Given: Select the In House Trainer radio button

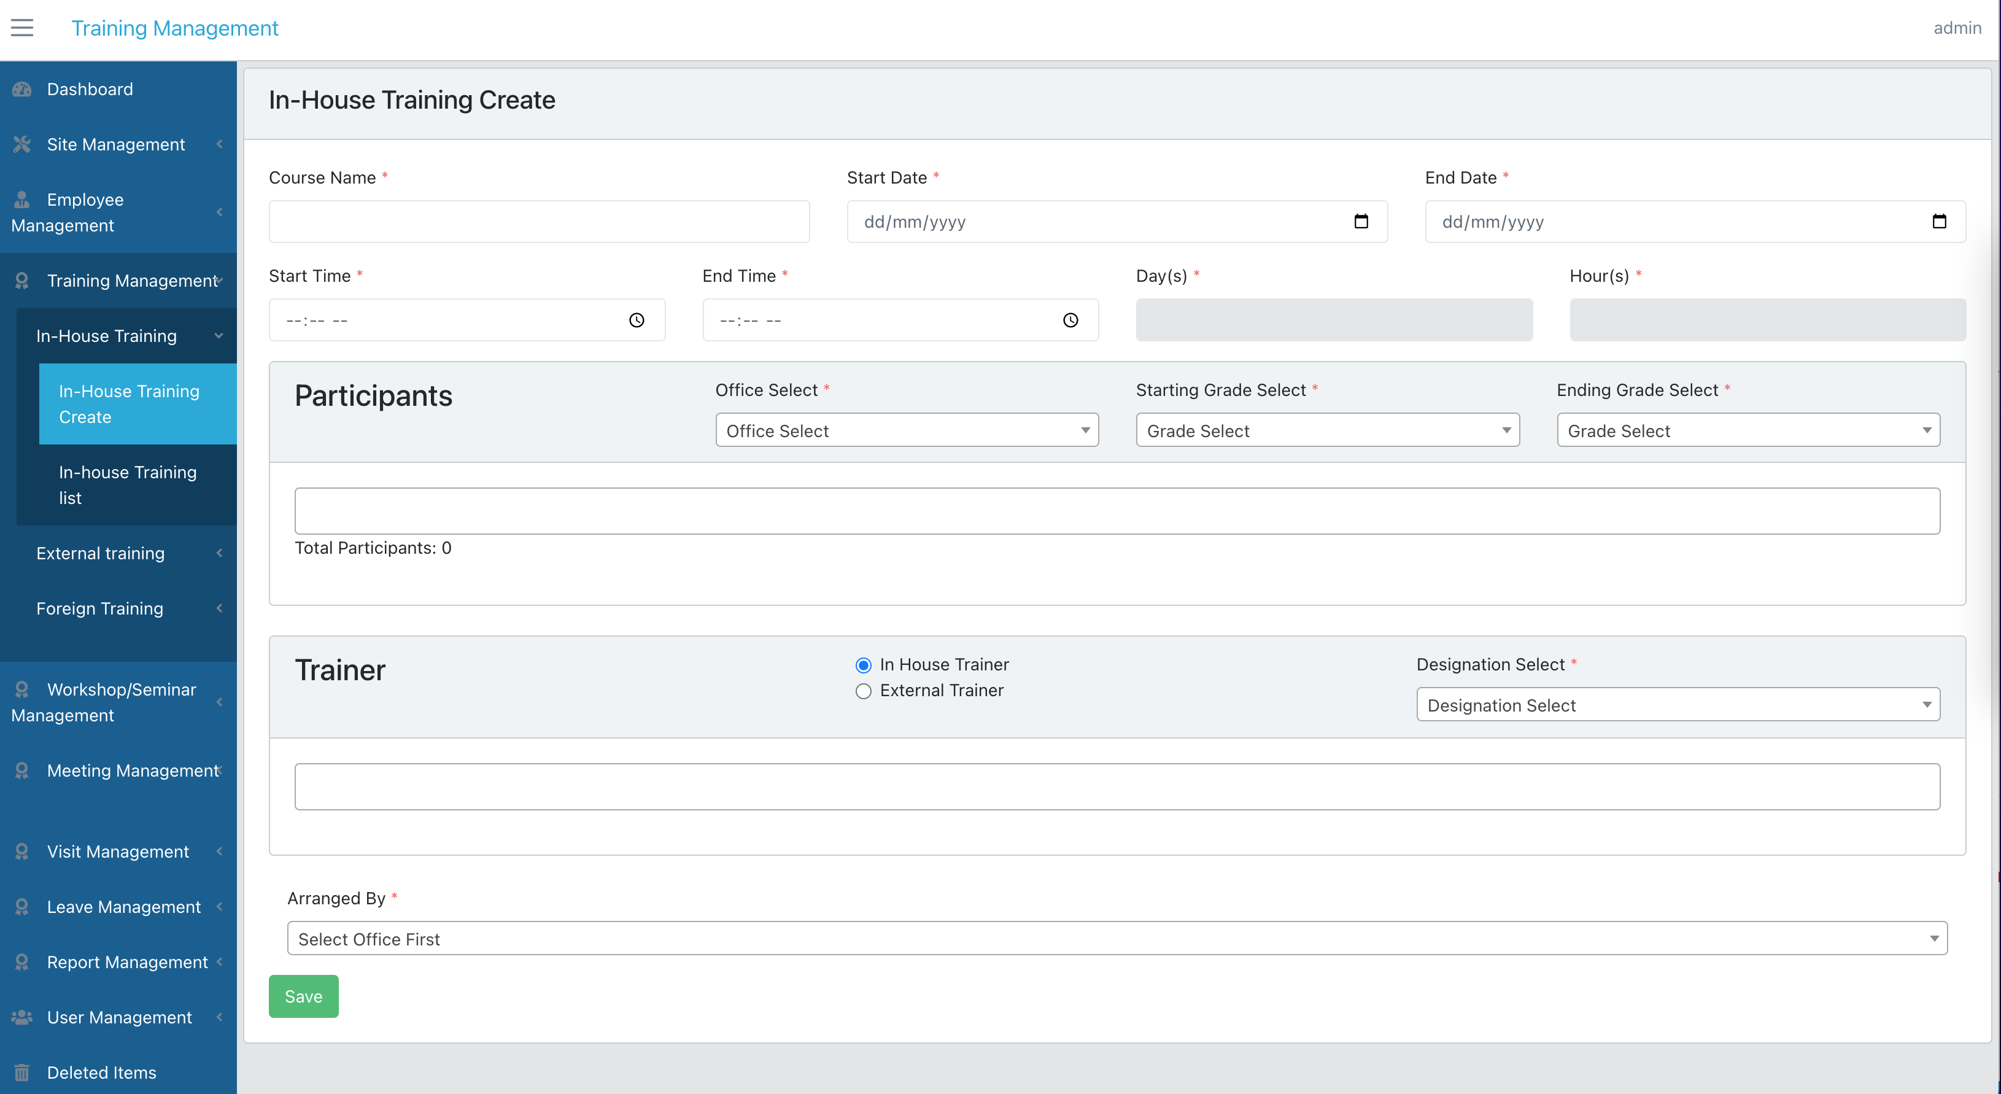Looking at the screenshot, I should pos(863,665).
